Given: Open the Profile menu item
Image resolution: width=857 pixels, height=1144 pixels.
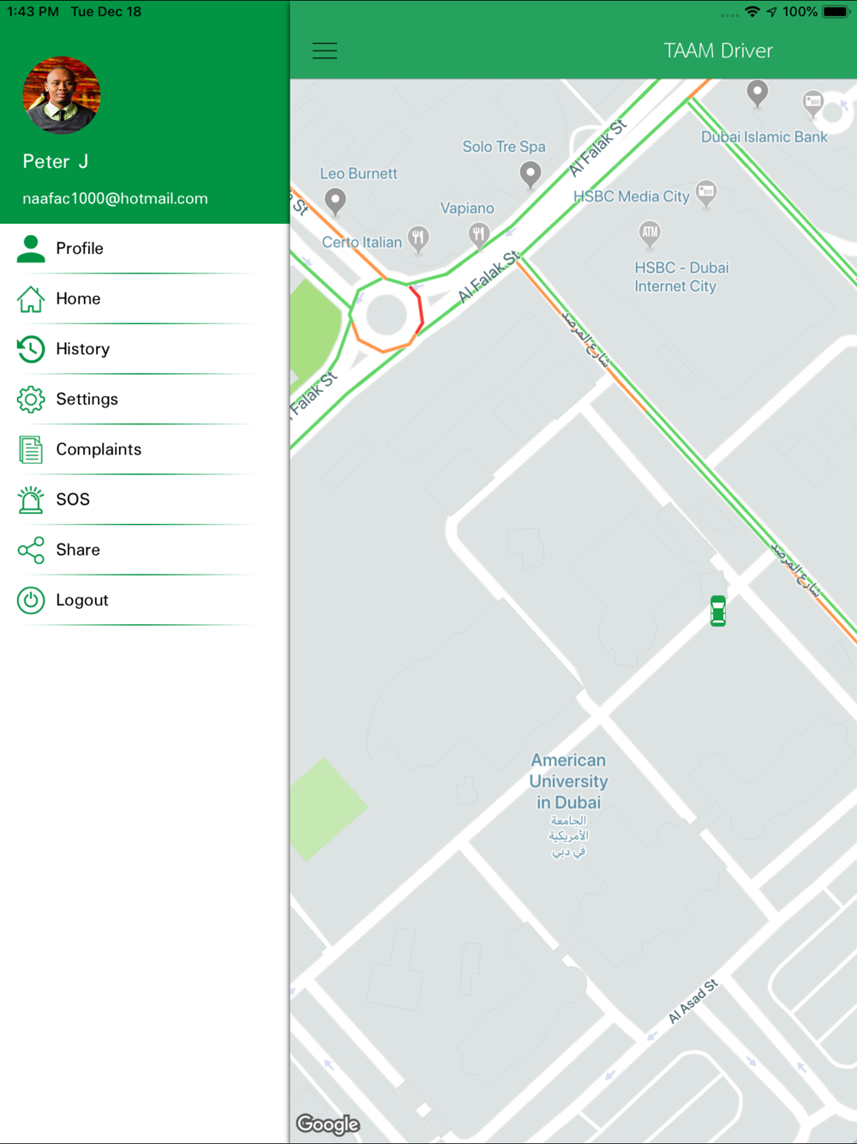Looking at the screenshot, I should click(145, 249).
